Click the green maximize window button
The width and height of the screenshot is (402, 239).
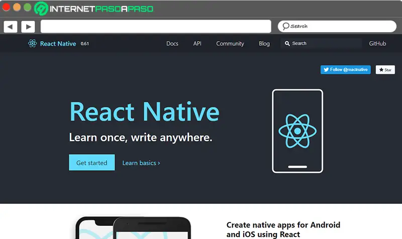[28, 7]
